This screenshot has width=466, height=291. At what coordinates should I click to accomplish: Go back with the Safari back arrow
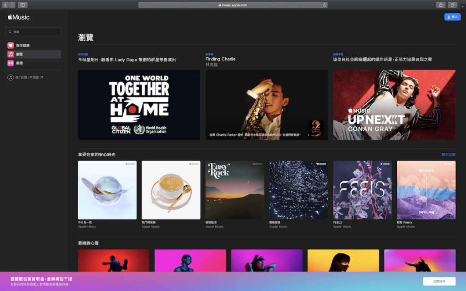coord(5,5)
